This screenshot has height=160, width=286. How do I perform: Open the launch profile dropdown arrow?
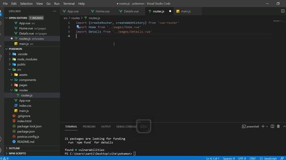click(267, 126)
